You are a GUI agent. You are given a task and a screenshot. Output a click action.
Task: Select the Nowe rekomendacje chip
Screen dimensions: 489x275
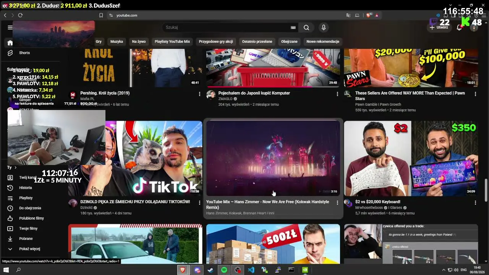click(x=323, y=42)
